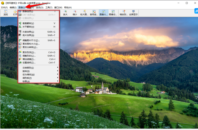Expand the 调色板(P) palette submenu

[38, 78]
